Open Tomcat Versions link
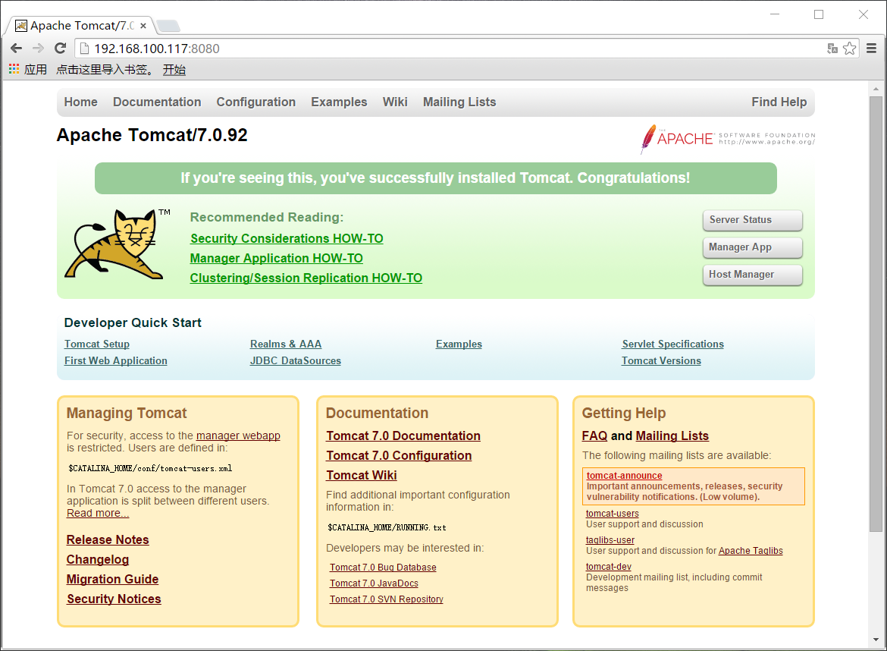Screen dimensions: 887x651 click(661, 360)
